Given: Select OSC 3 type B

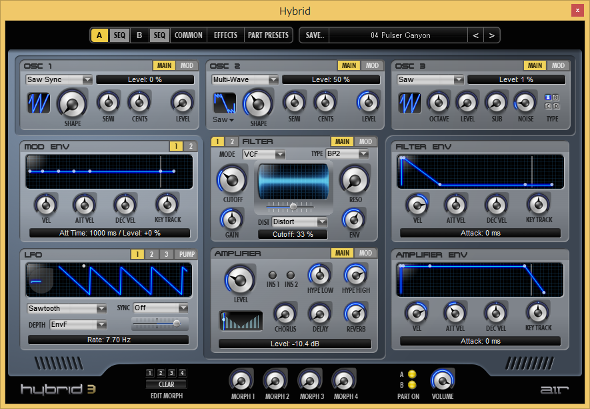Looking at the screenshot, I should (x=555, y=97).
